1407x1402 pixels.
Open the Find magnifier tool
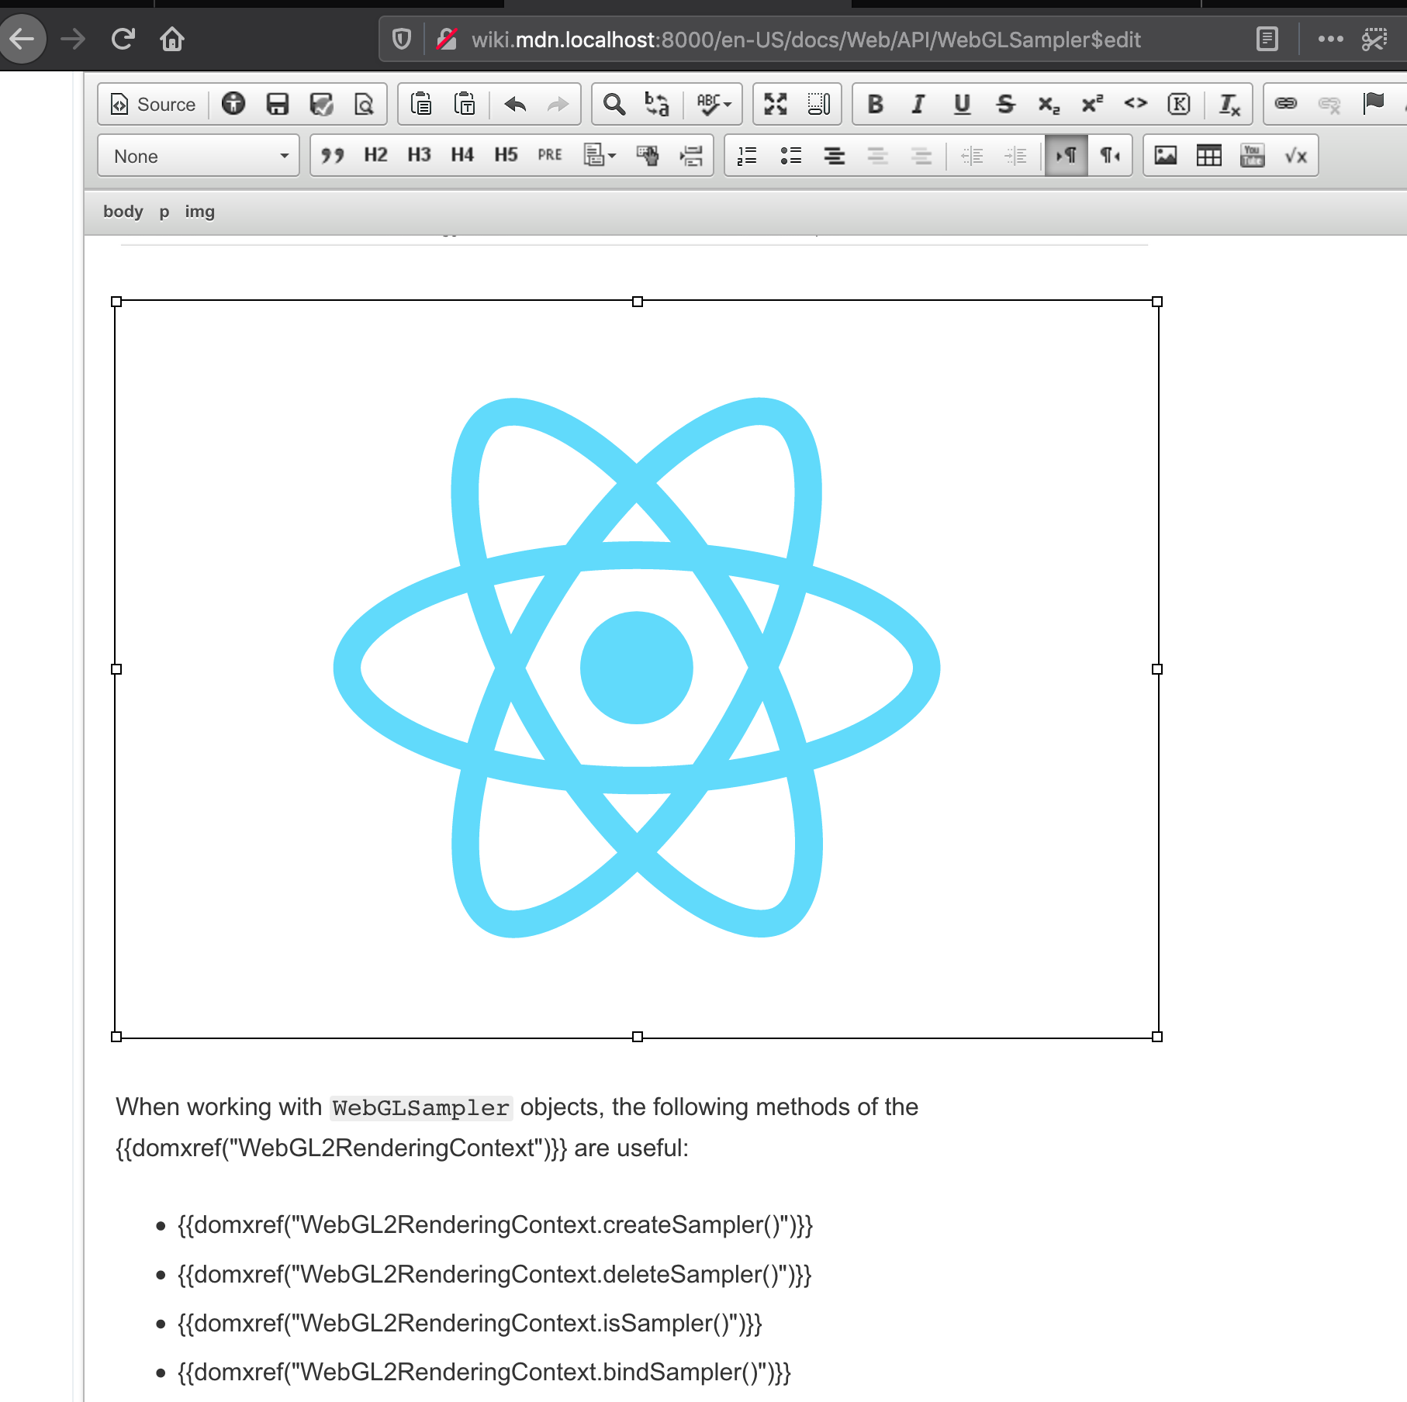[614, 104]
